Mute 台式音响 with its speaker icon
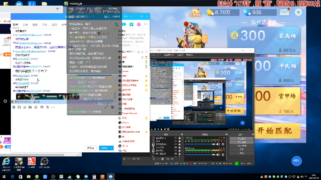Screen dimensions: 321x180 click(x=218, y=144)
